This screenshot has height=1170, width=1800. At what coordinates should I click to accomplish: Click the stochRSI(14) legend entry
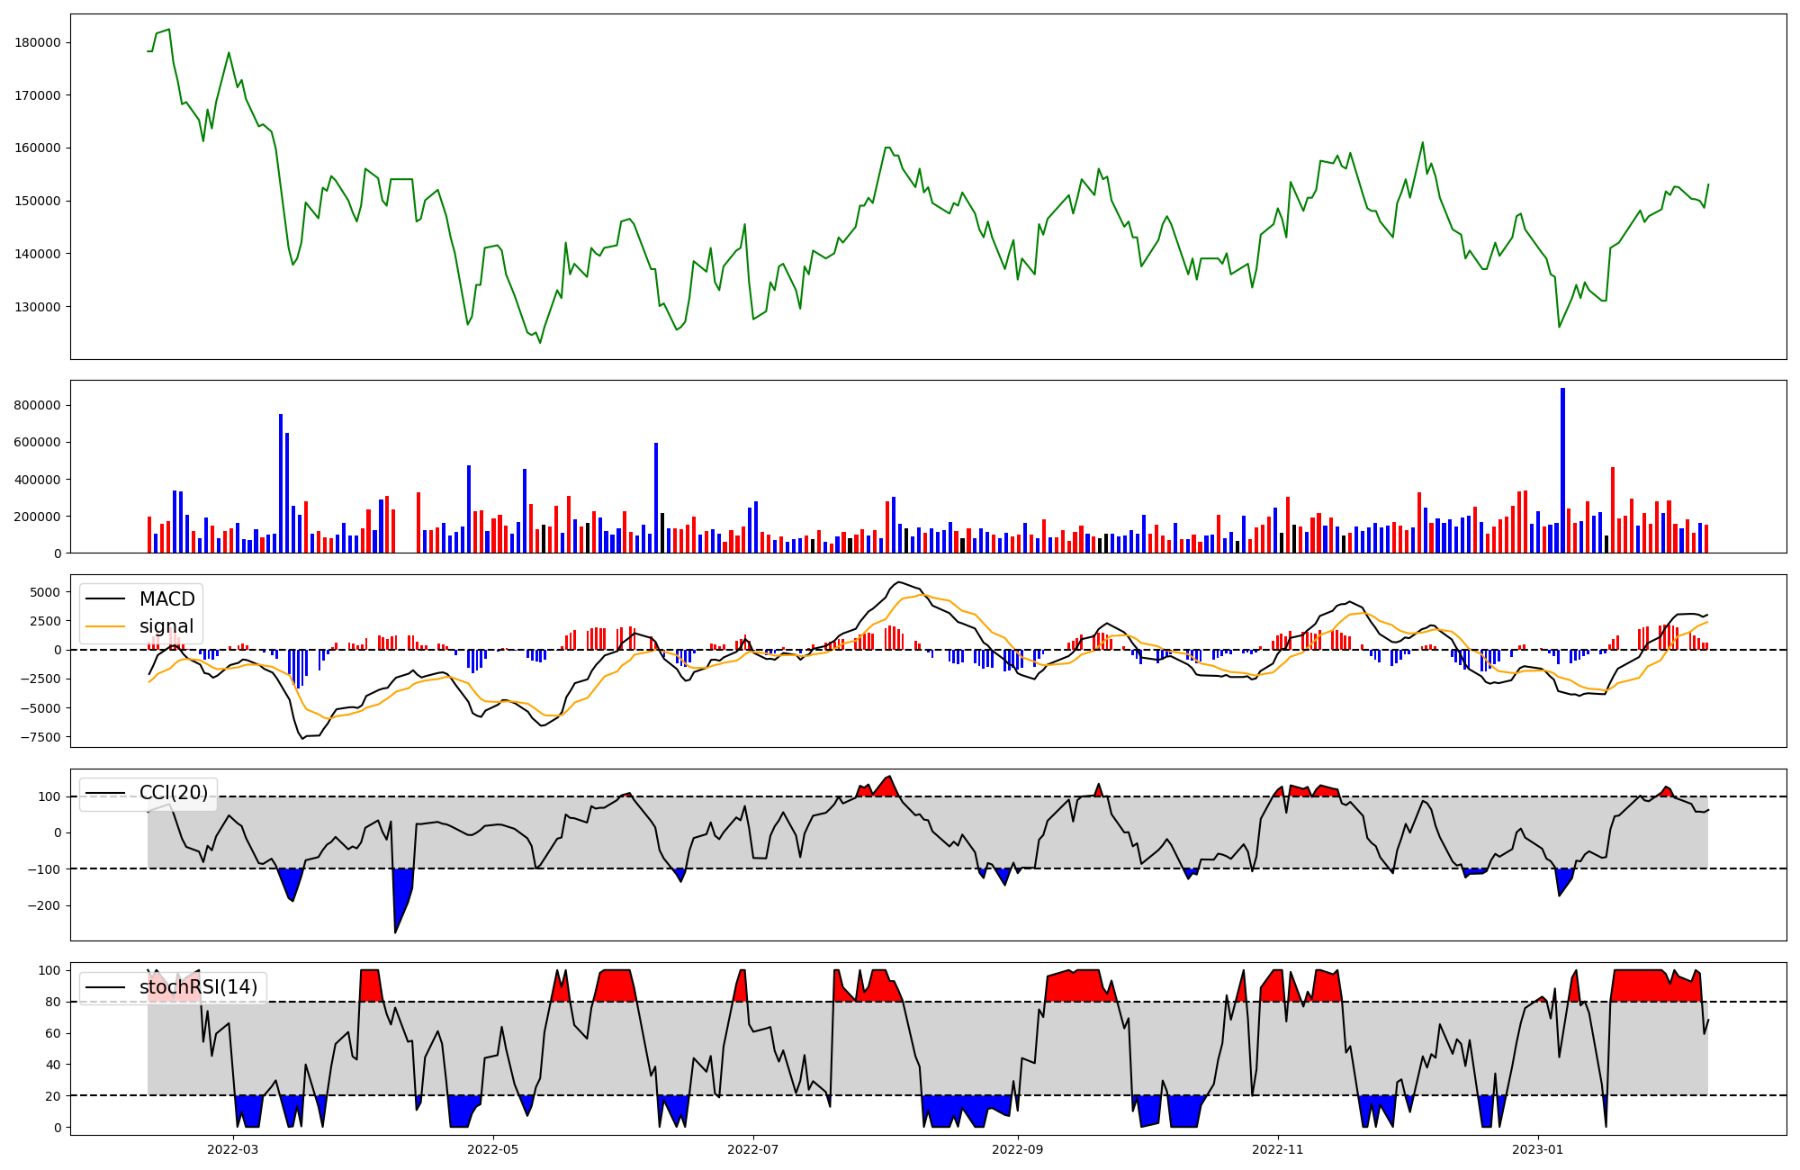198,987
